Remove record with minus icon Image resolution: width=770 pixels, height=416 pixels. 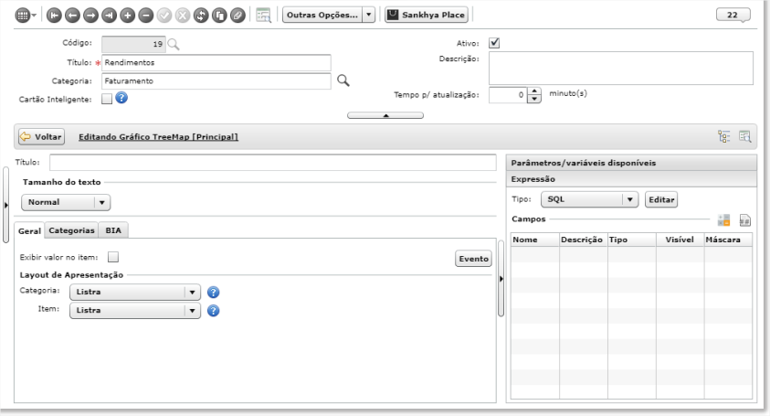(146, 16)
